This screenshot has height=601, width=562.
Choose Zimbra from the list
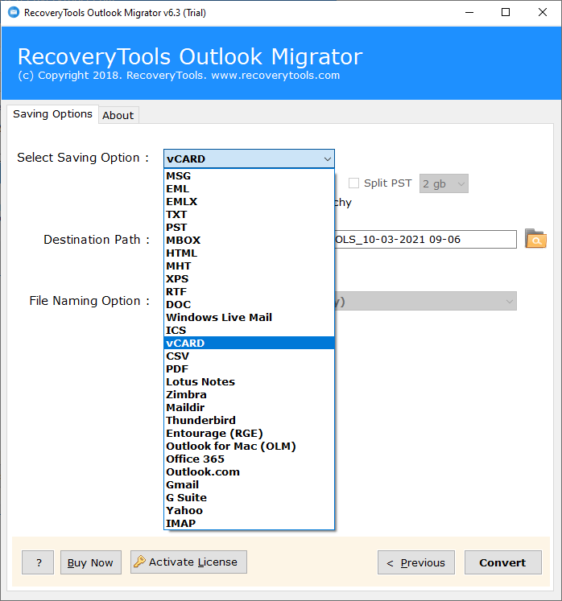coord(249,395)
